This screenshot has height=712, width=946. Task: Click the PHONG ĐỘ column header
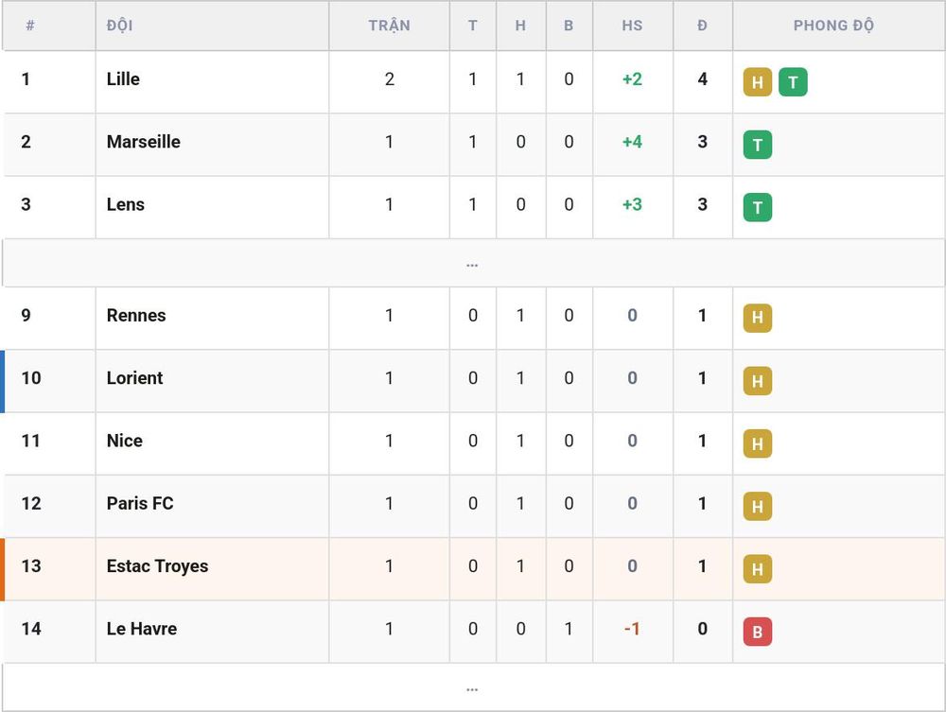tap(833, 26)
